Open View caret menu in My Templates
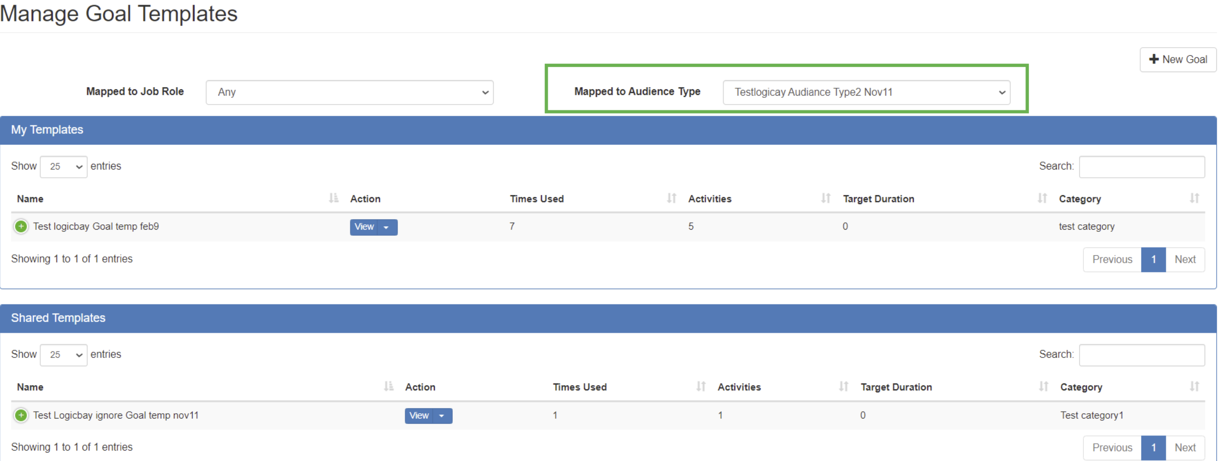 point(387,227)
